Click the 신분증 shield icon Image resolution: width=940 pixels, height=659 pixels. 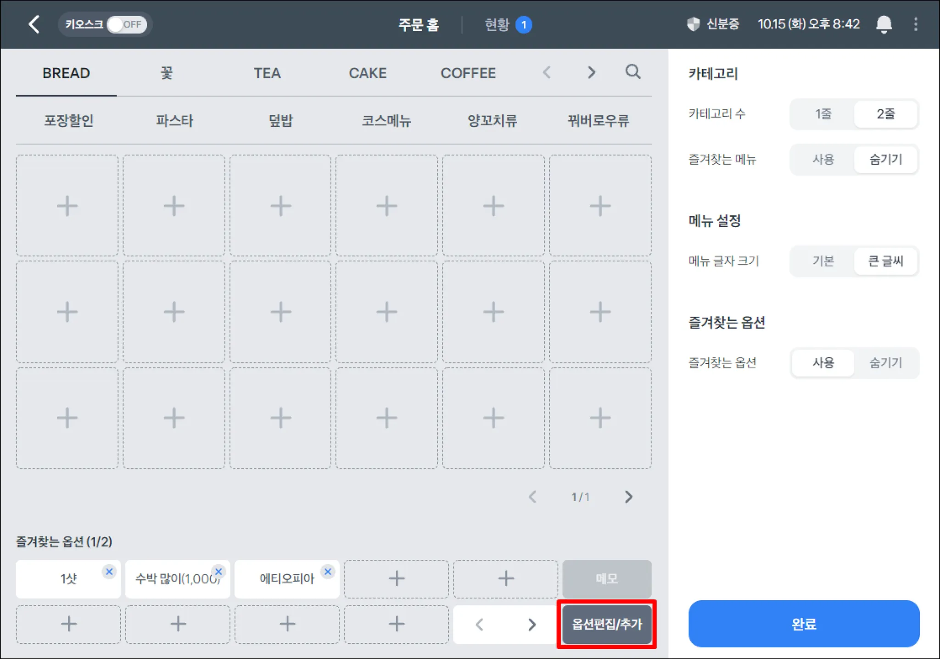(693, 24)
